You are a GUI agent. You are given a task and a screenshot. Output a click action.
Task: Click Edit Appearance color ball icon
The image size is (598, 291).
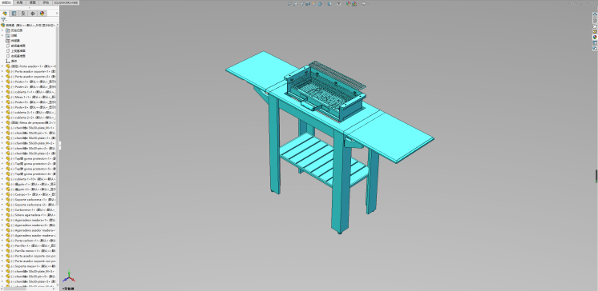(348, 4)
